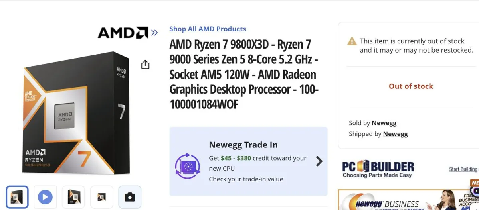Screen dimensions: 479x210
Task: Click the PC Builder logo
Action: tap(378, 169)
